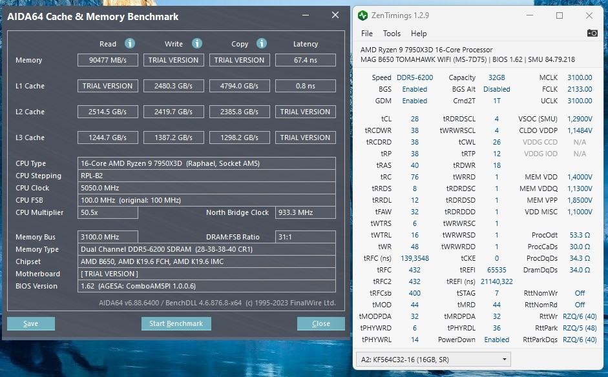This screenshot has height=377, width=608.
Task: Open the File menu in ZenTimings
Action: click(367, 34)
